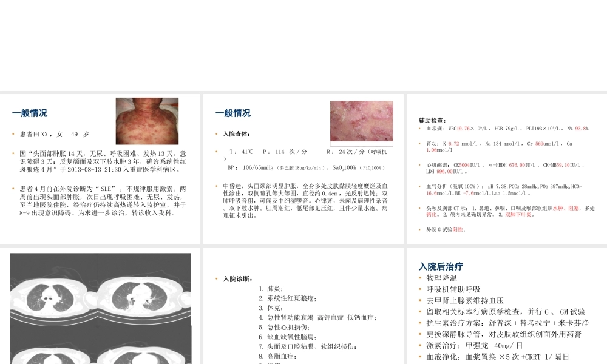Open the patient chest rash photo

(x=146, y=121)
